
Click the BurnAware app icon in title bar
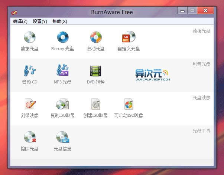click(14, 13)
